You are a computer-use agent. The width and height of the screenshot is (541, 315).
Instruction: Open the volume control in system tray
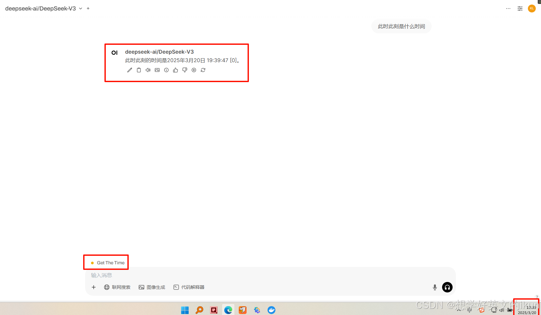click(x=501, y=310)
